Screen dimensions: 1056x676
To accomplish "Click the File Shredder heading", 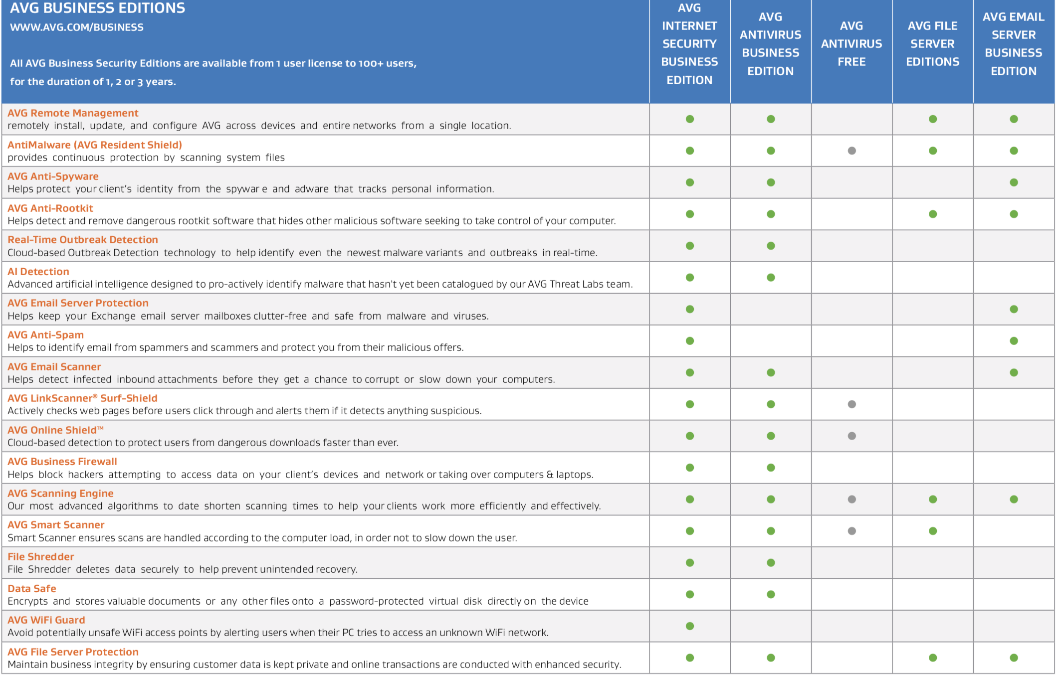I will click(x=41, y=557).
